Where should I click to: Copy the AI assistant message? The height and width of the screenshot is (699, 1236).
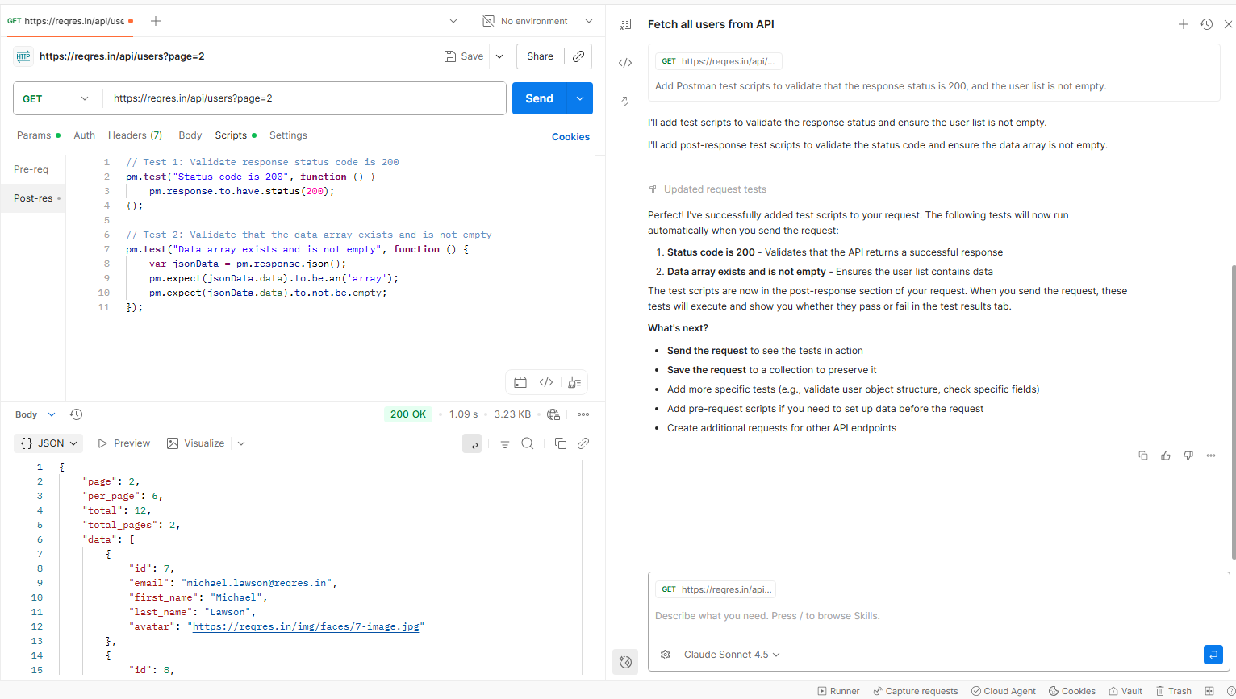1143,456
